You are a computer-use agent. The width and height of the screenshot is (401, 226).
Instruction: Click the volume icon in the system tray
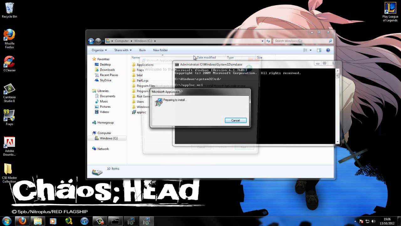click(x=373, y=221)
